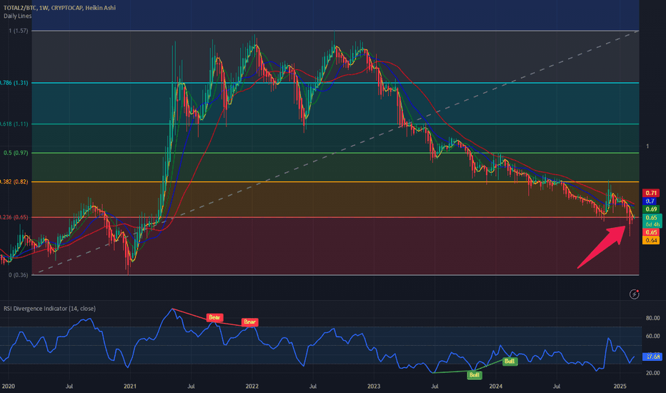This screenshot has height=393, width=666.
Task: Click the RSI 60.00 scale value
Action: click(653, 336)
